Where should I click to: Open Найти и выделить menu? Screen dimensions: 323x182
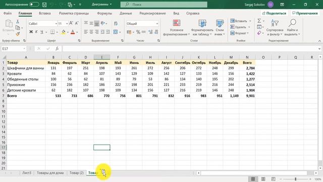[292, 28]
